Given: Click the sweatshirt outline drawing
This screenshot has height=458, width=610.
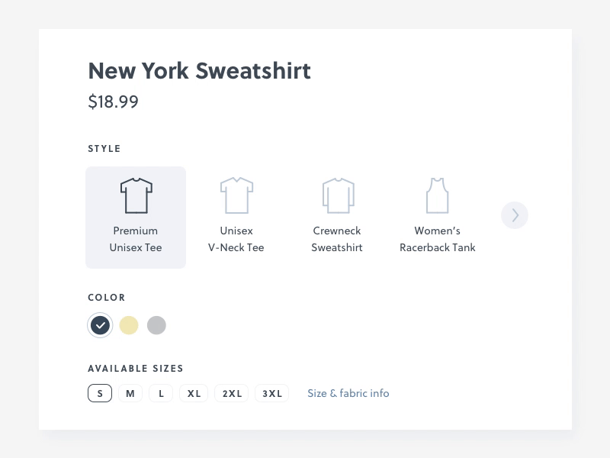Looking at the screenshot, I should 337,195.
